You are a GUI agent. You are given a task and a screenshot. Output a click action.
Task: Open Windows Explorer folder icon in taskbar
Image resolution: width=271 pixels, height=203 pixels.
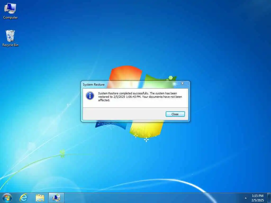tap(40, 198)
